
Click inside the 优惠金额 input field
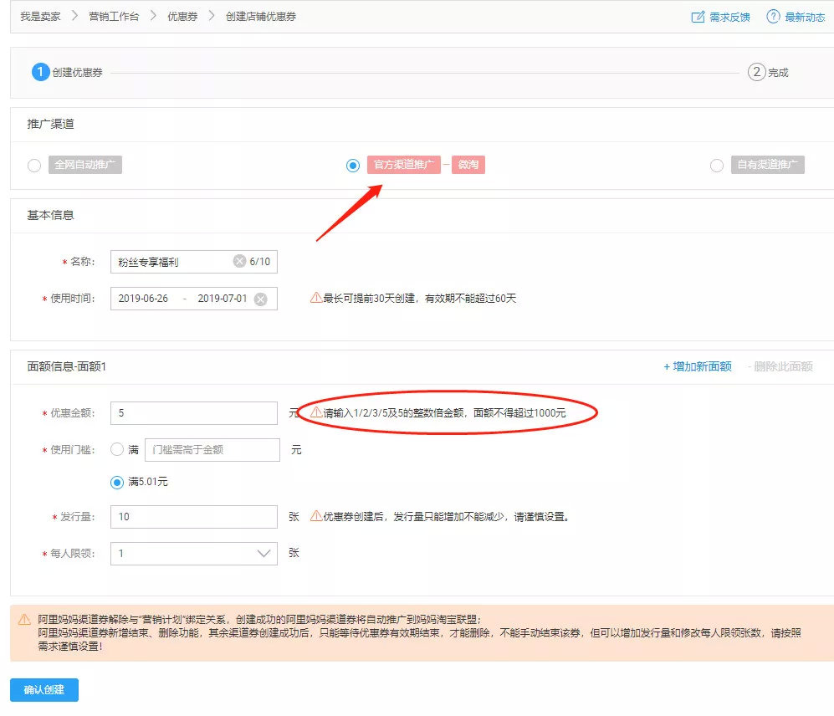(192, 412)
